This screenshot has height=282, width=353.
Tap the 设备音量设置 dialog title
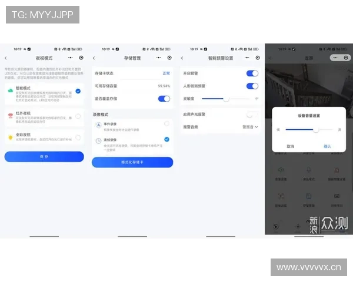click(x=309, y=116)
